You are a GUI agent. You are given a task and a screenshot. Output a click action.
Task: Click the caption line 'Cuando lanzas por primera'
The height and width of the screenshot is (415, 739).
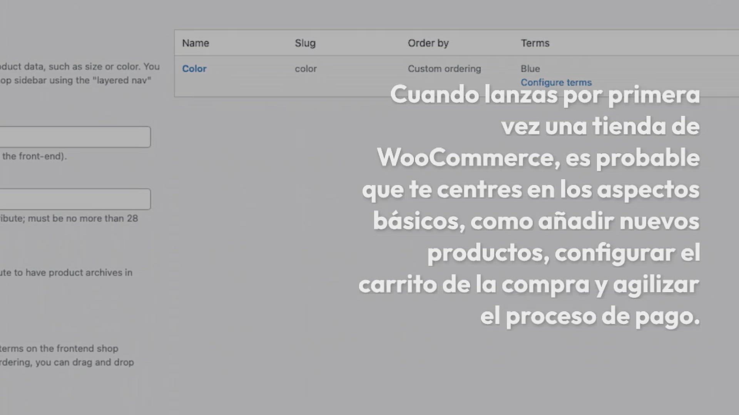[x=545, y=95]
